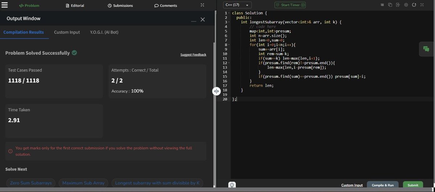
Task: Open Longest subarray with sum divisible by K
Action: tap(157, 183)
